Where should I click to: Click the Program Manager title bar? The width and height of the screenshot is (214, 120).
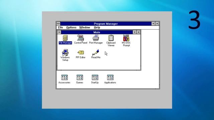(106, 24)
